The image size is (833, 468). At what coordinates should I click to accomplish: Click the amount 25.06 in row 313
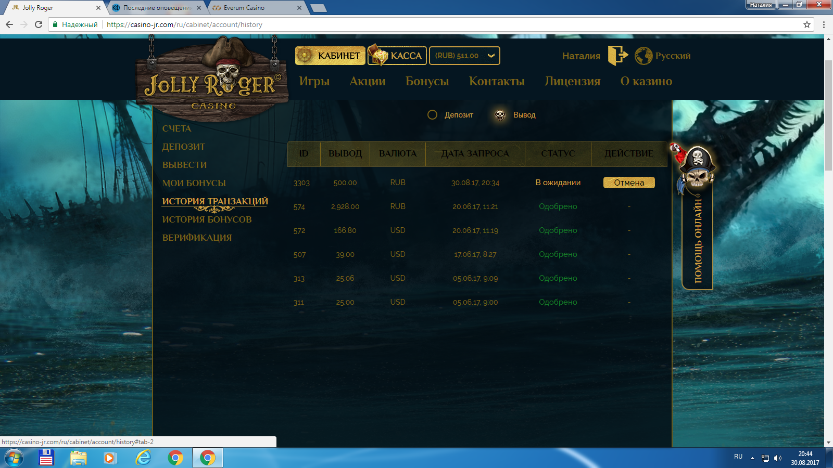tap(345, 278)
